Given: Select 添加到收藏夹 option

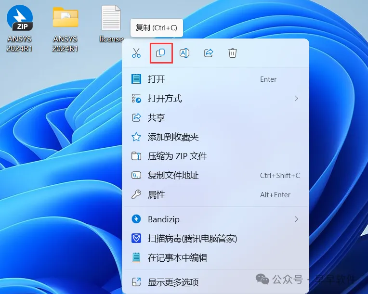Looking at the screenshot, I should tap(215, 137).
